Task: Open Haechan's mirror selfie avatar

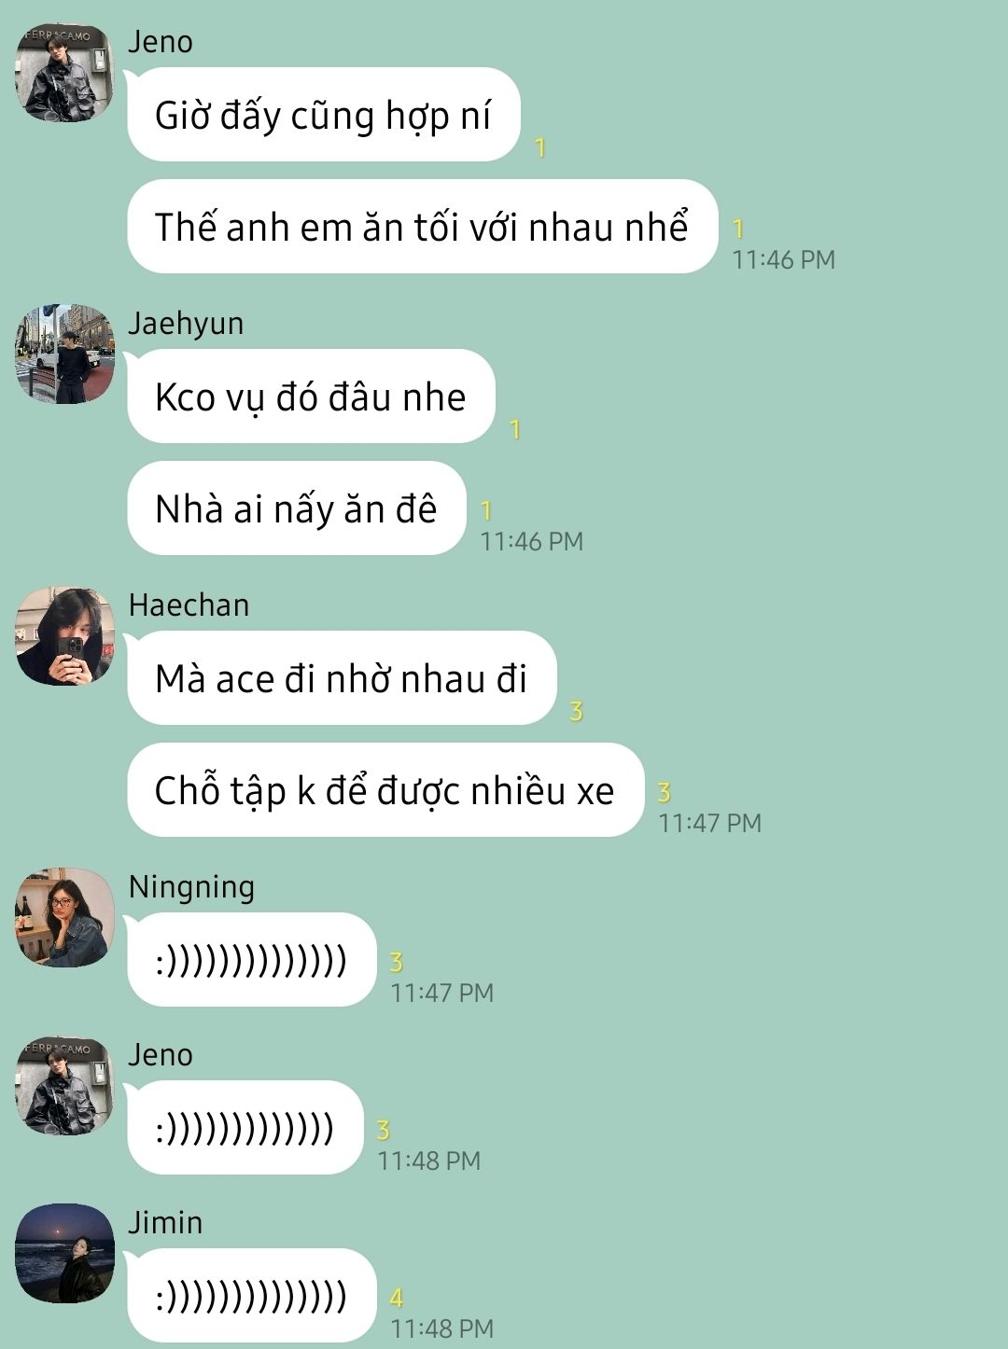Action: 64,635
